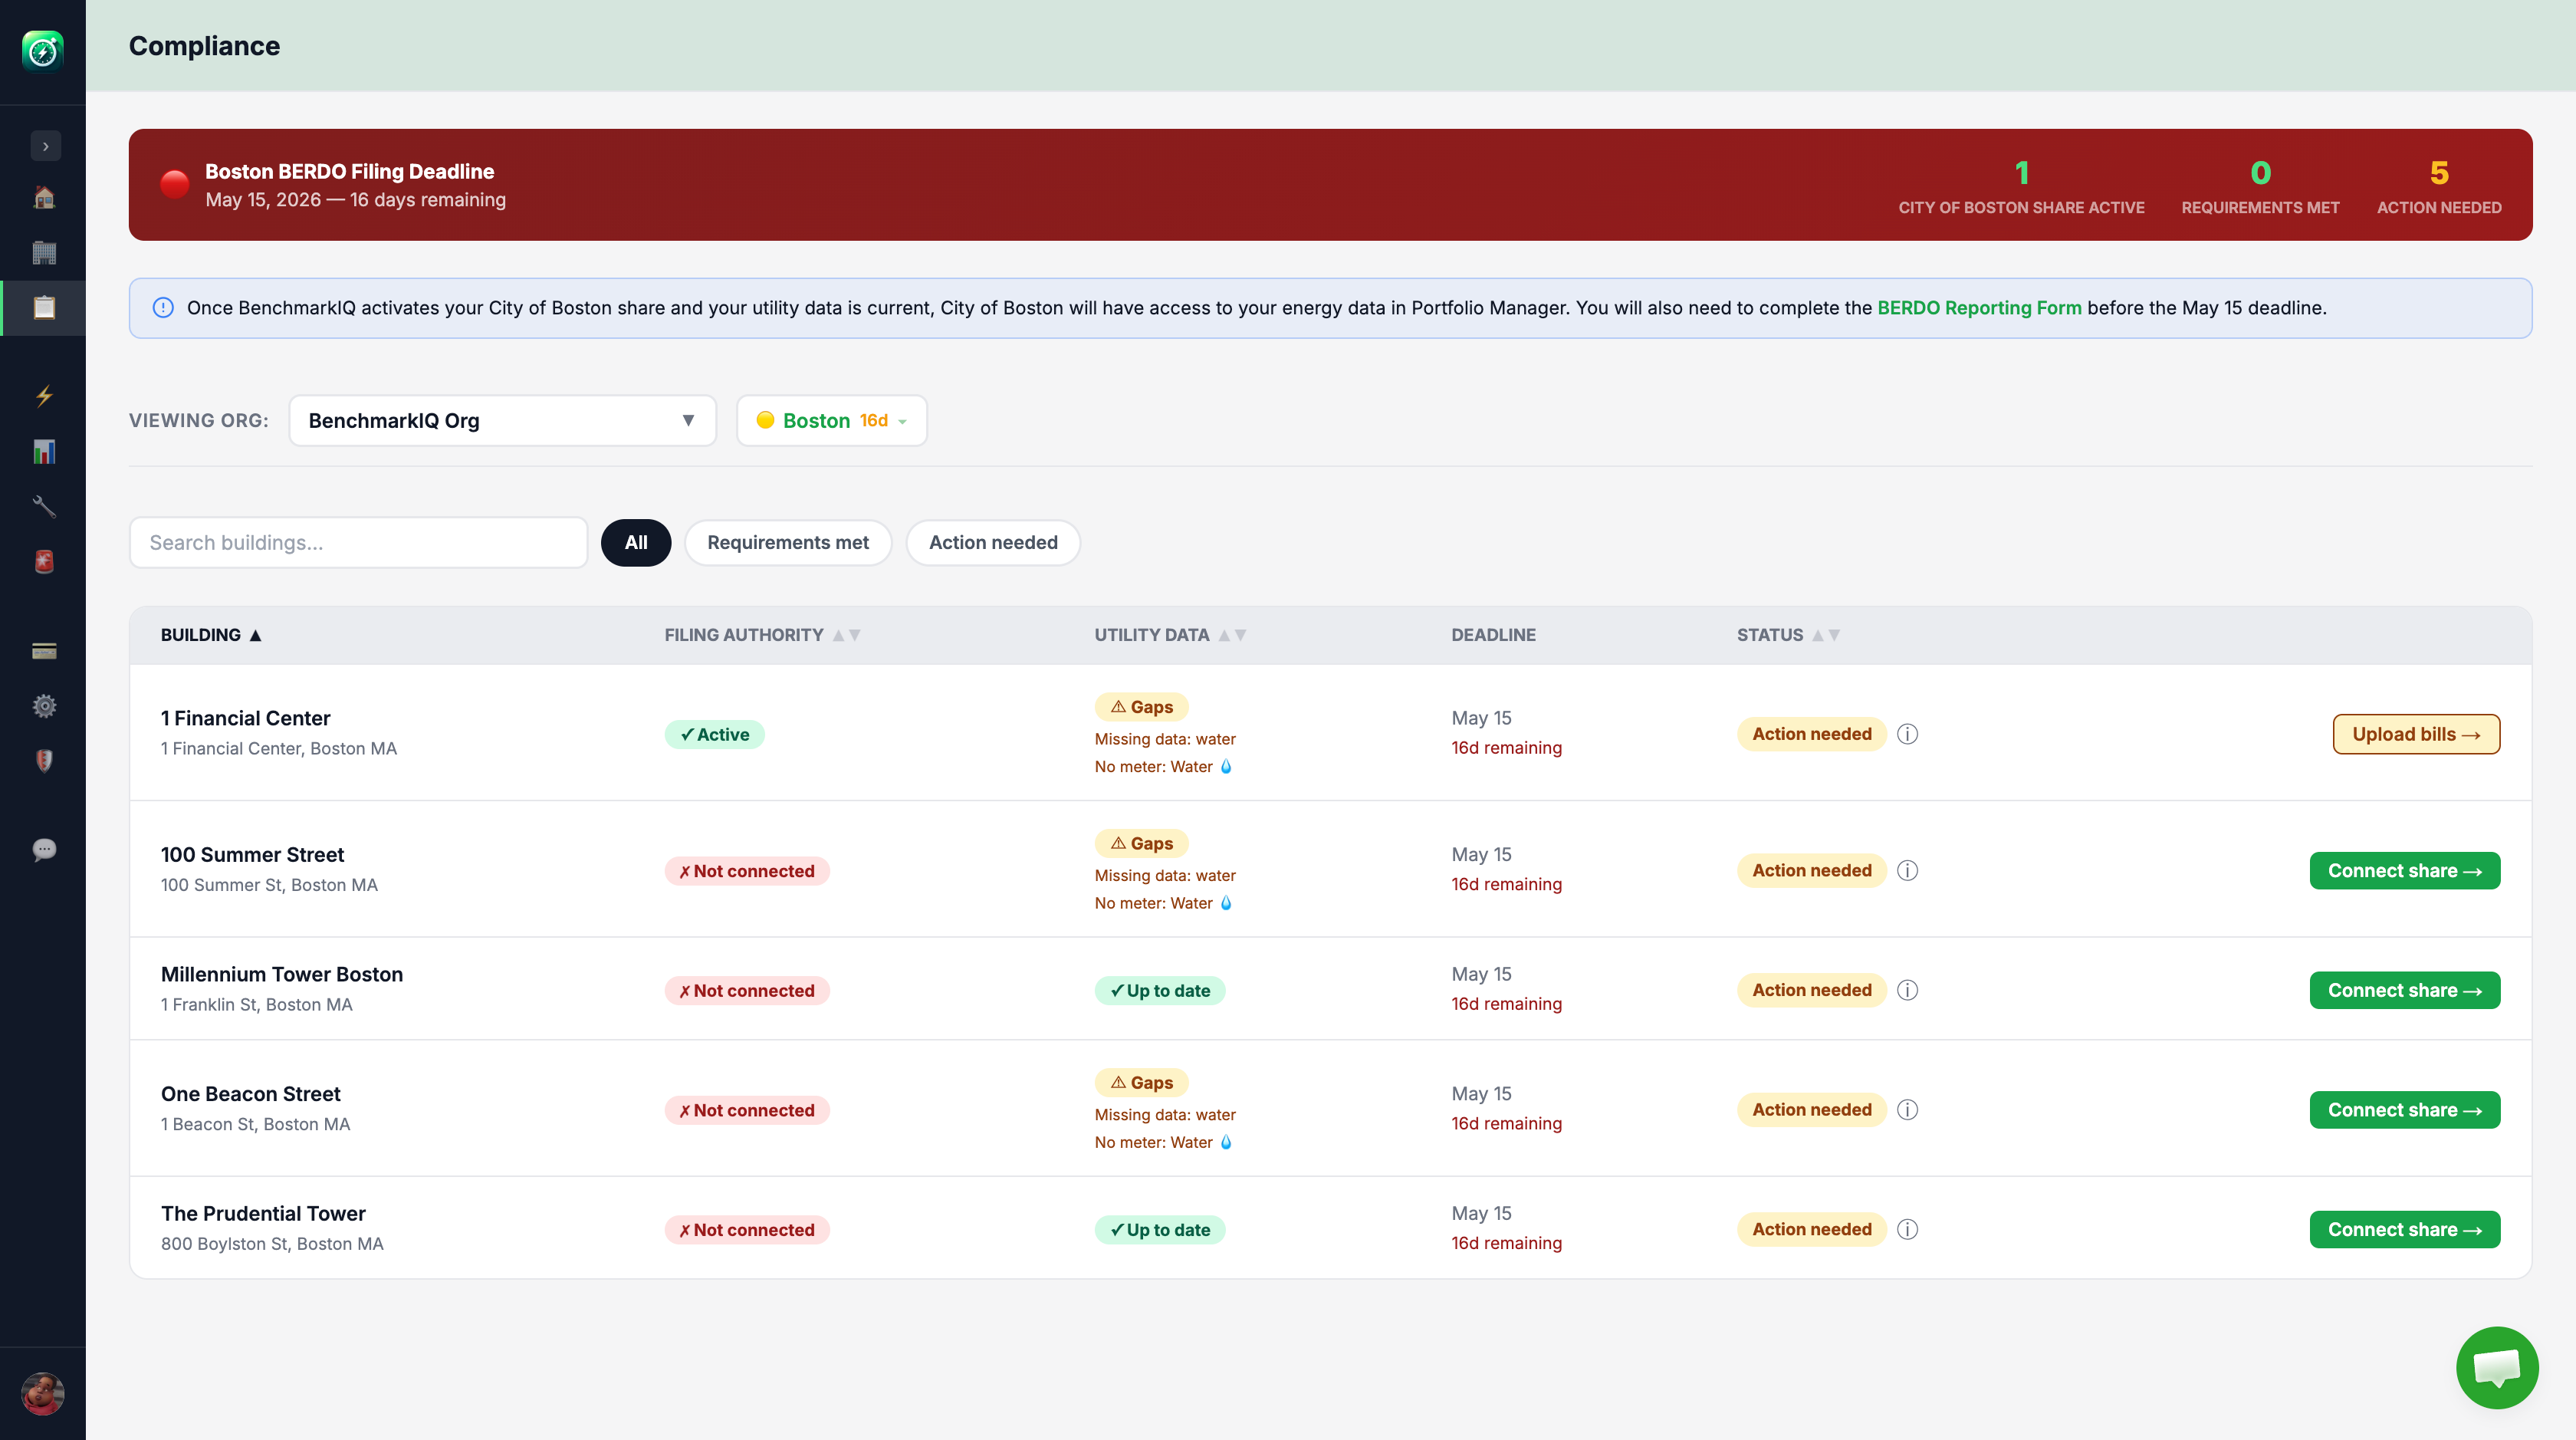
Task: Open the green chat widget bubble
Action: 2497,1367
